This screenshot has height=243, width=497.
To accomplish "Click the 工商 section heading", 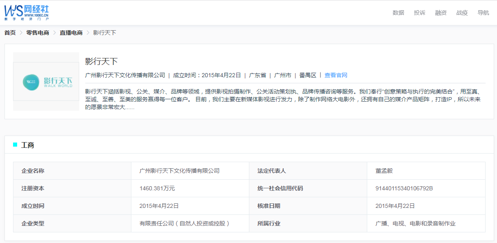I will click(27, 145).
